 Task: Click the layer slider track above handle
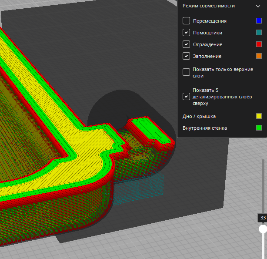pos(263,186)
